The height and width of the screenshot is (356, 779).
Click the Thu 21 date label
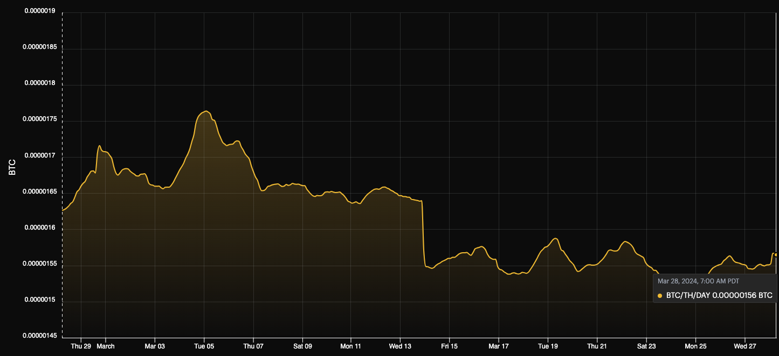coord(597,346)
